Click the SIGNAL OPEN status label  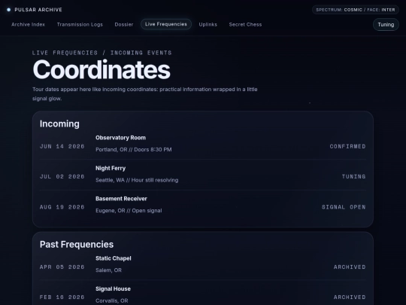coord(344,207)
